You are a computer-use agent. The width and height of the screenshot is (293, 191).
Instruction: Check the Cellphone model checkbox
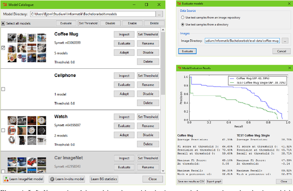coord(3,89)
